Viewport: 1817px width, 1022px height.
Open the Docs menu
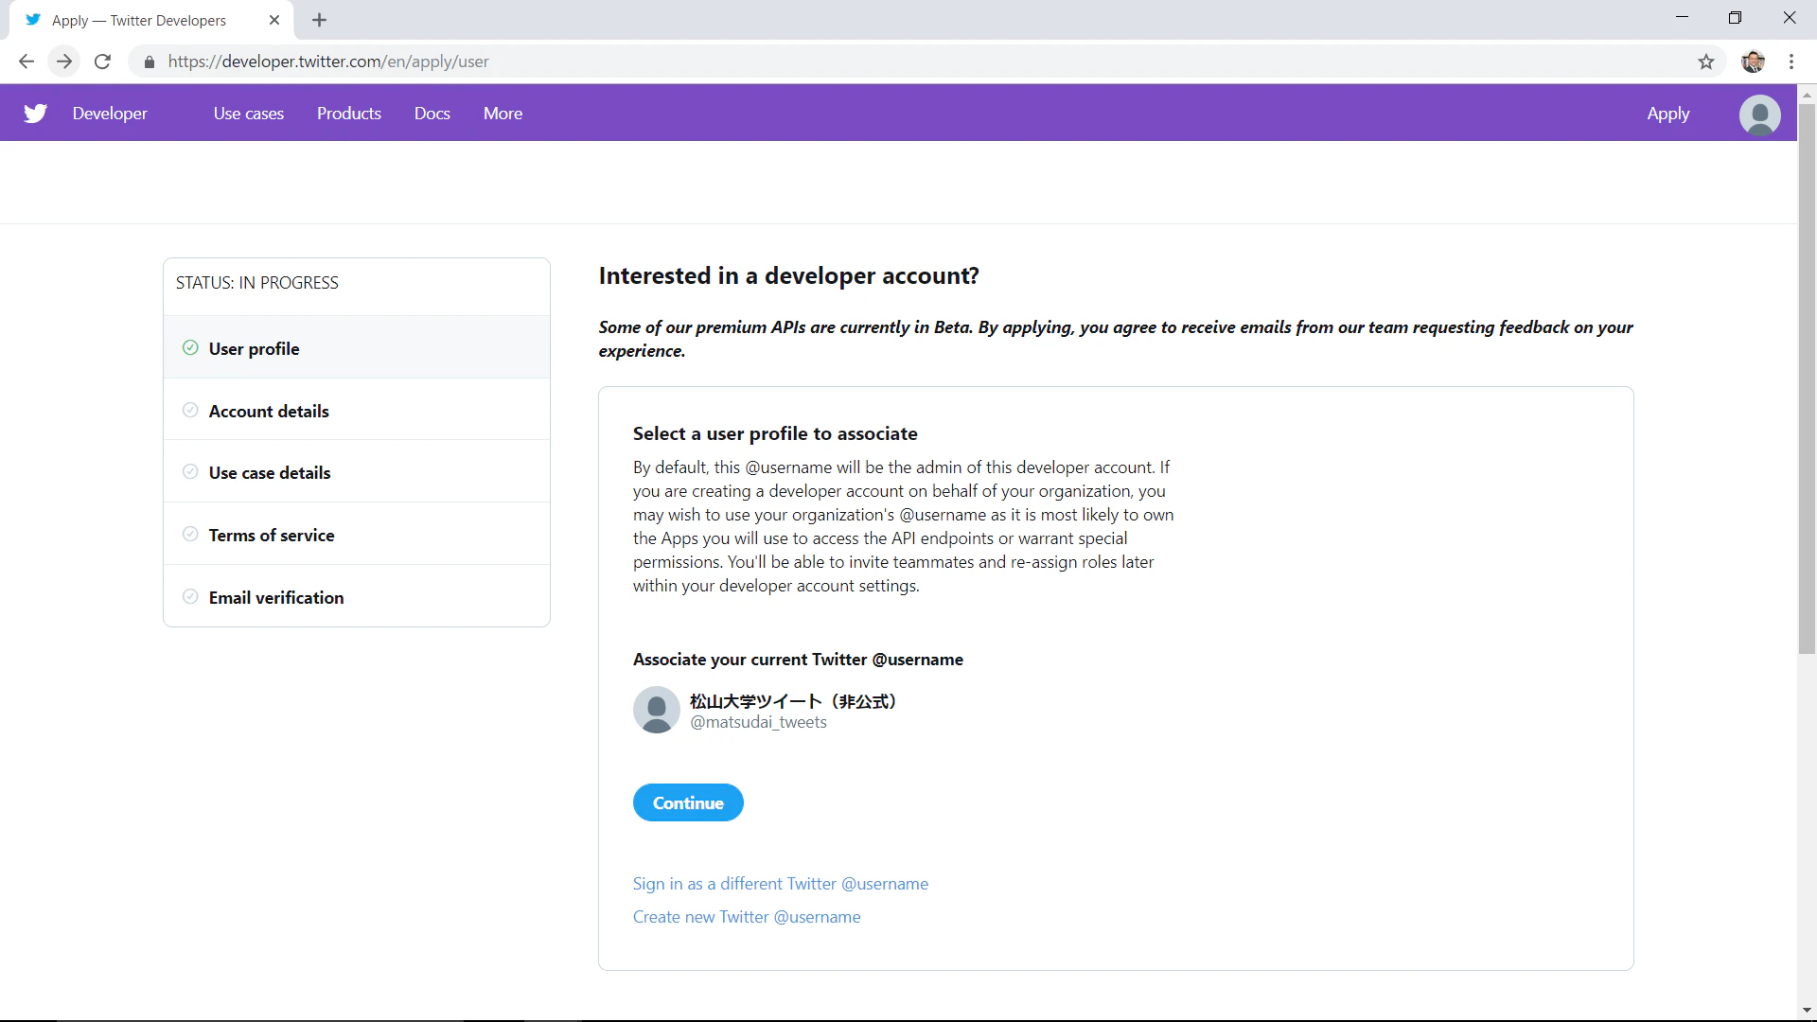coord(432,114)
